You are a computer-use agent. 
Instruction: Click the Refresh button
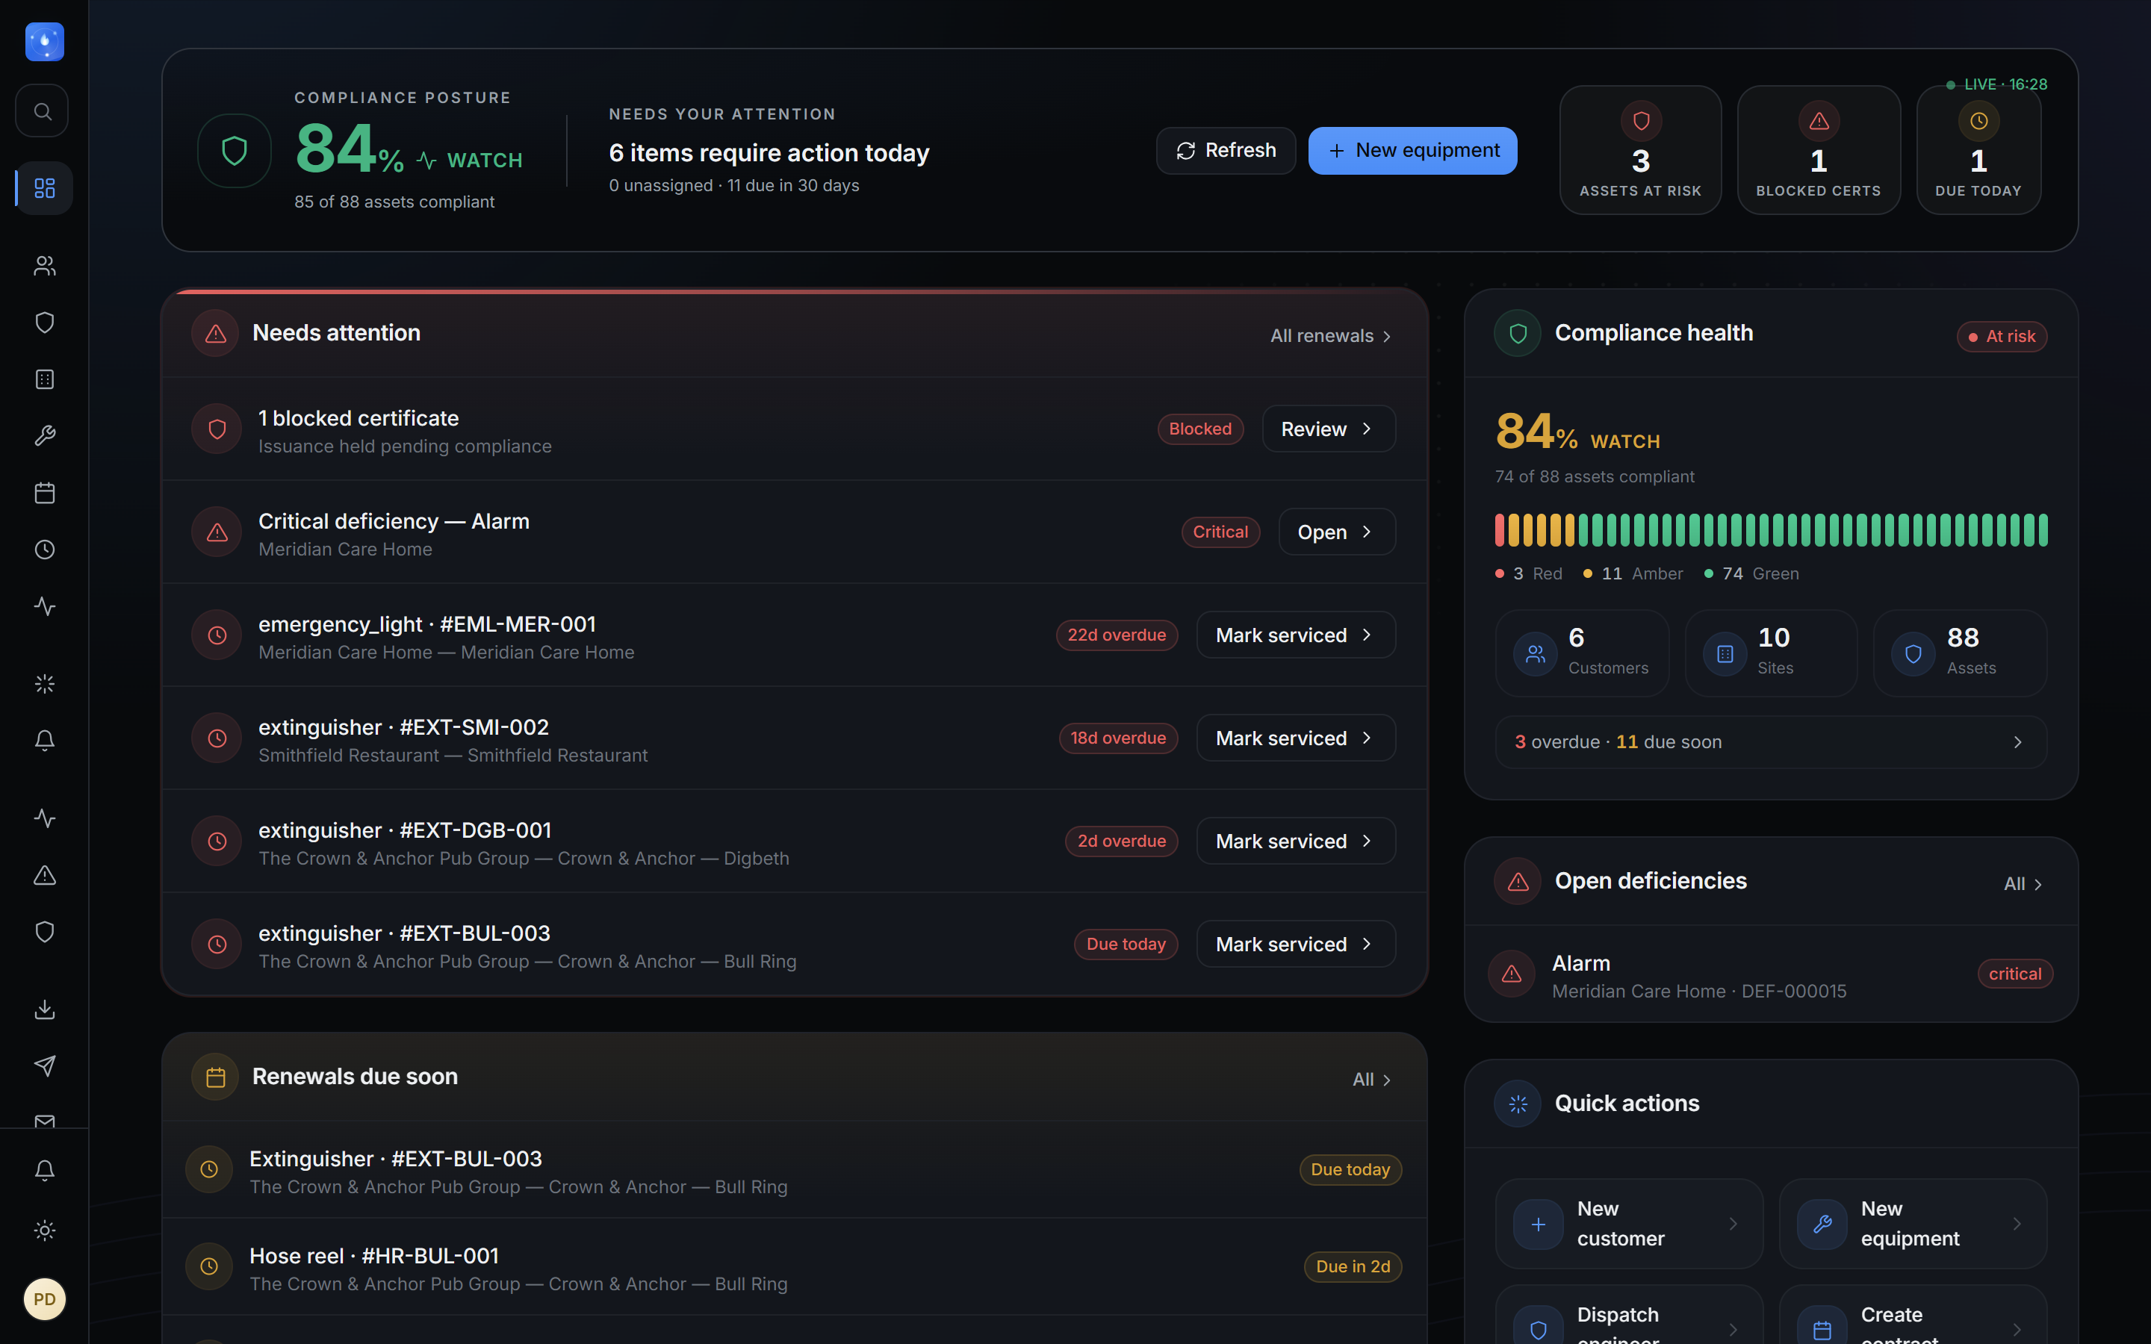click(1226, 151)
